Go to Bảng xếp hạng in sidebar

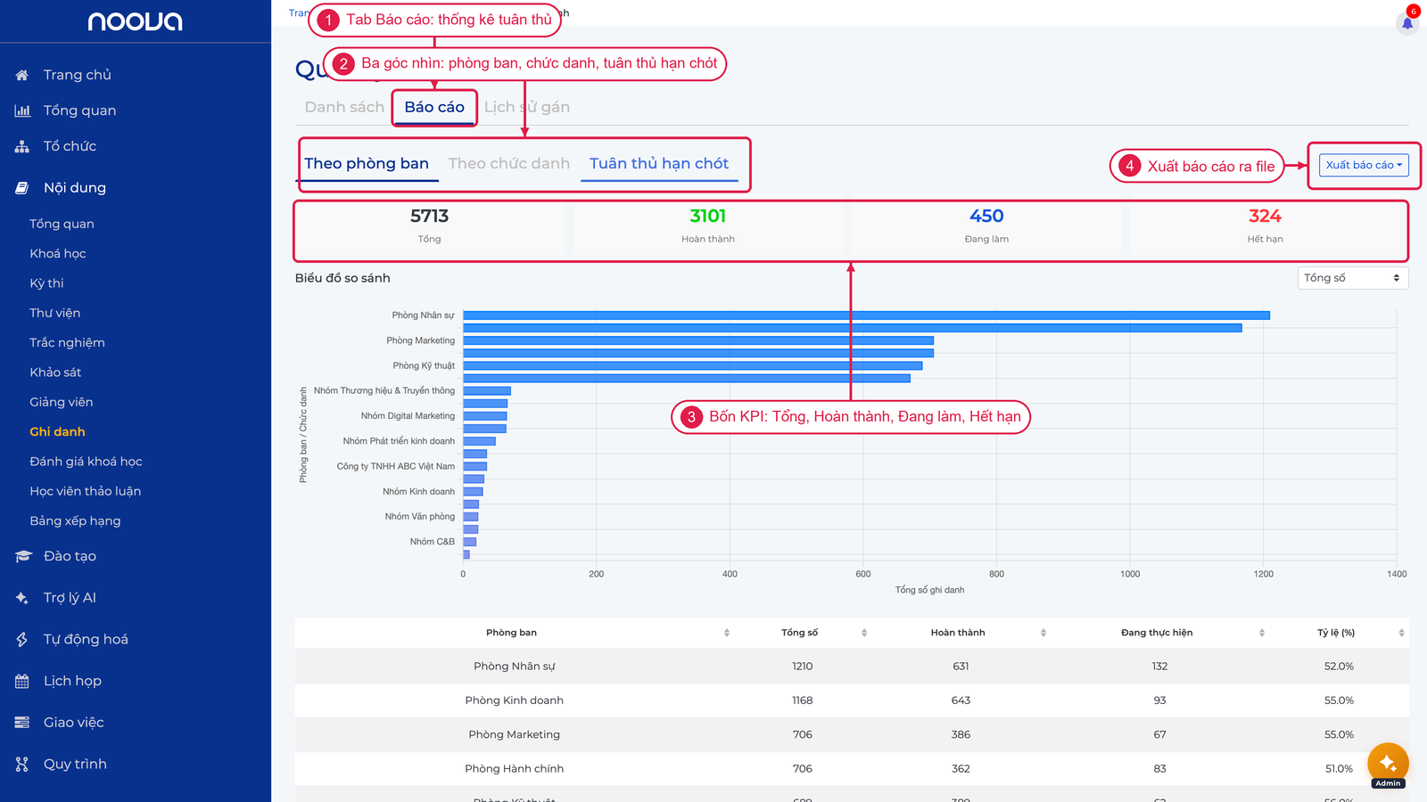point(75,521)
